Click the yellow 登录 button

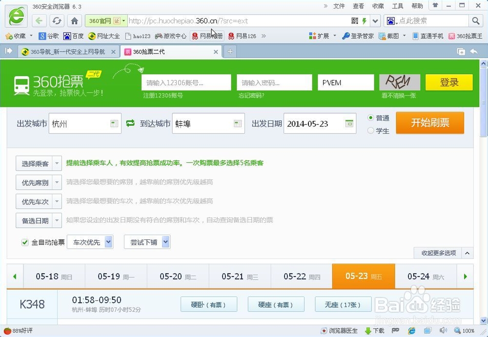coord(449,82)
